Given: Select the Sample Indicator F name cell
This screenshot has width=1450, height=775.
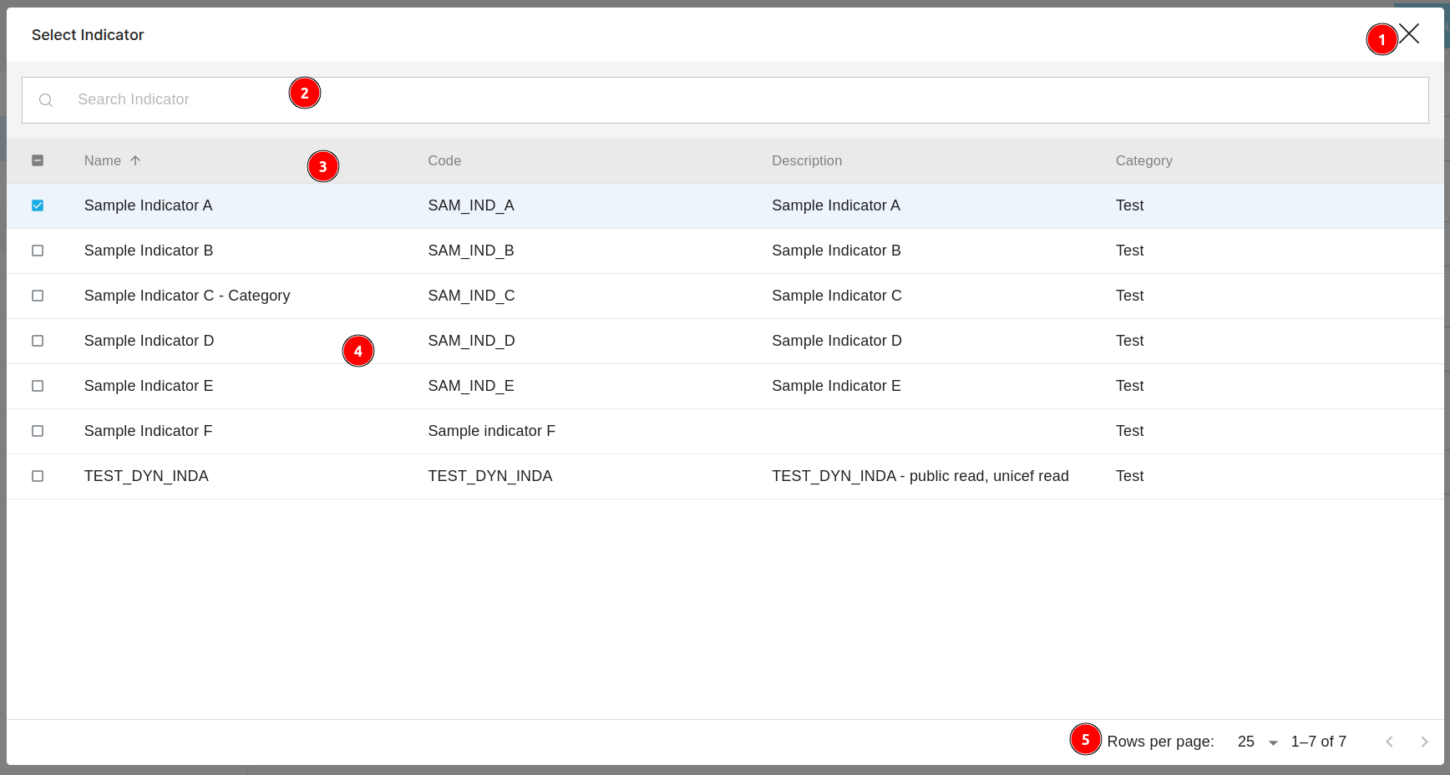Looking at the screenshot, I should point(148,431).
